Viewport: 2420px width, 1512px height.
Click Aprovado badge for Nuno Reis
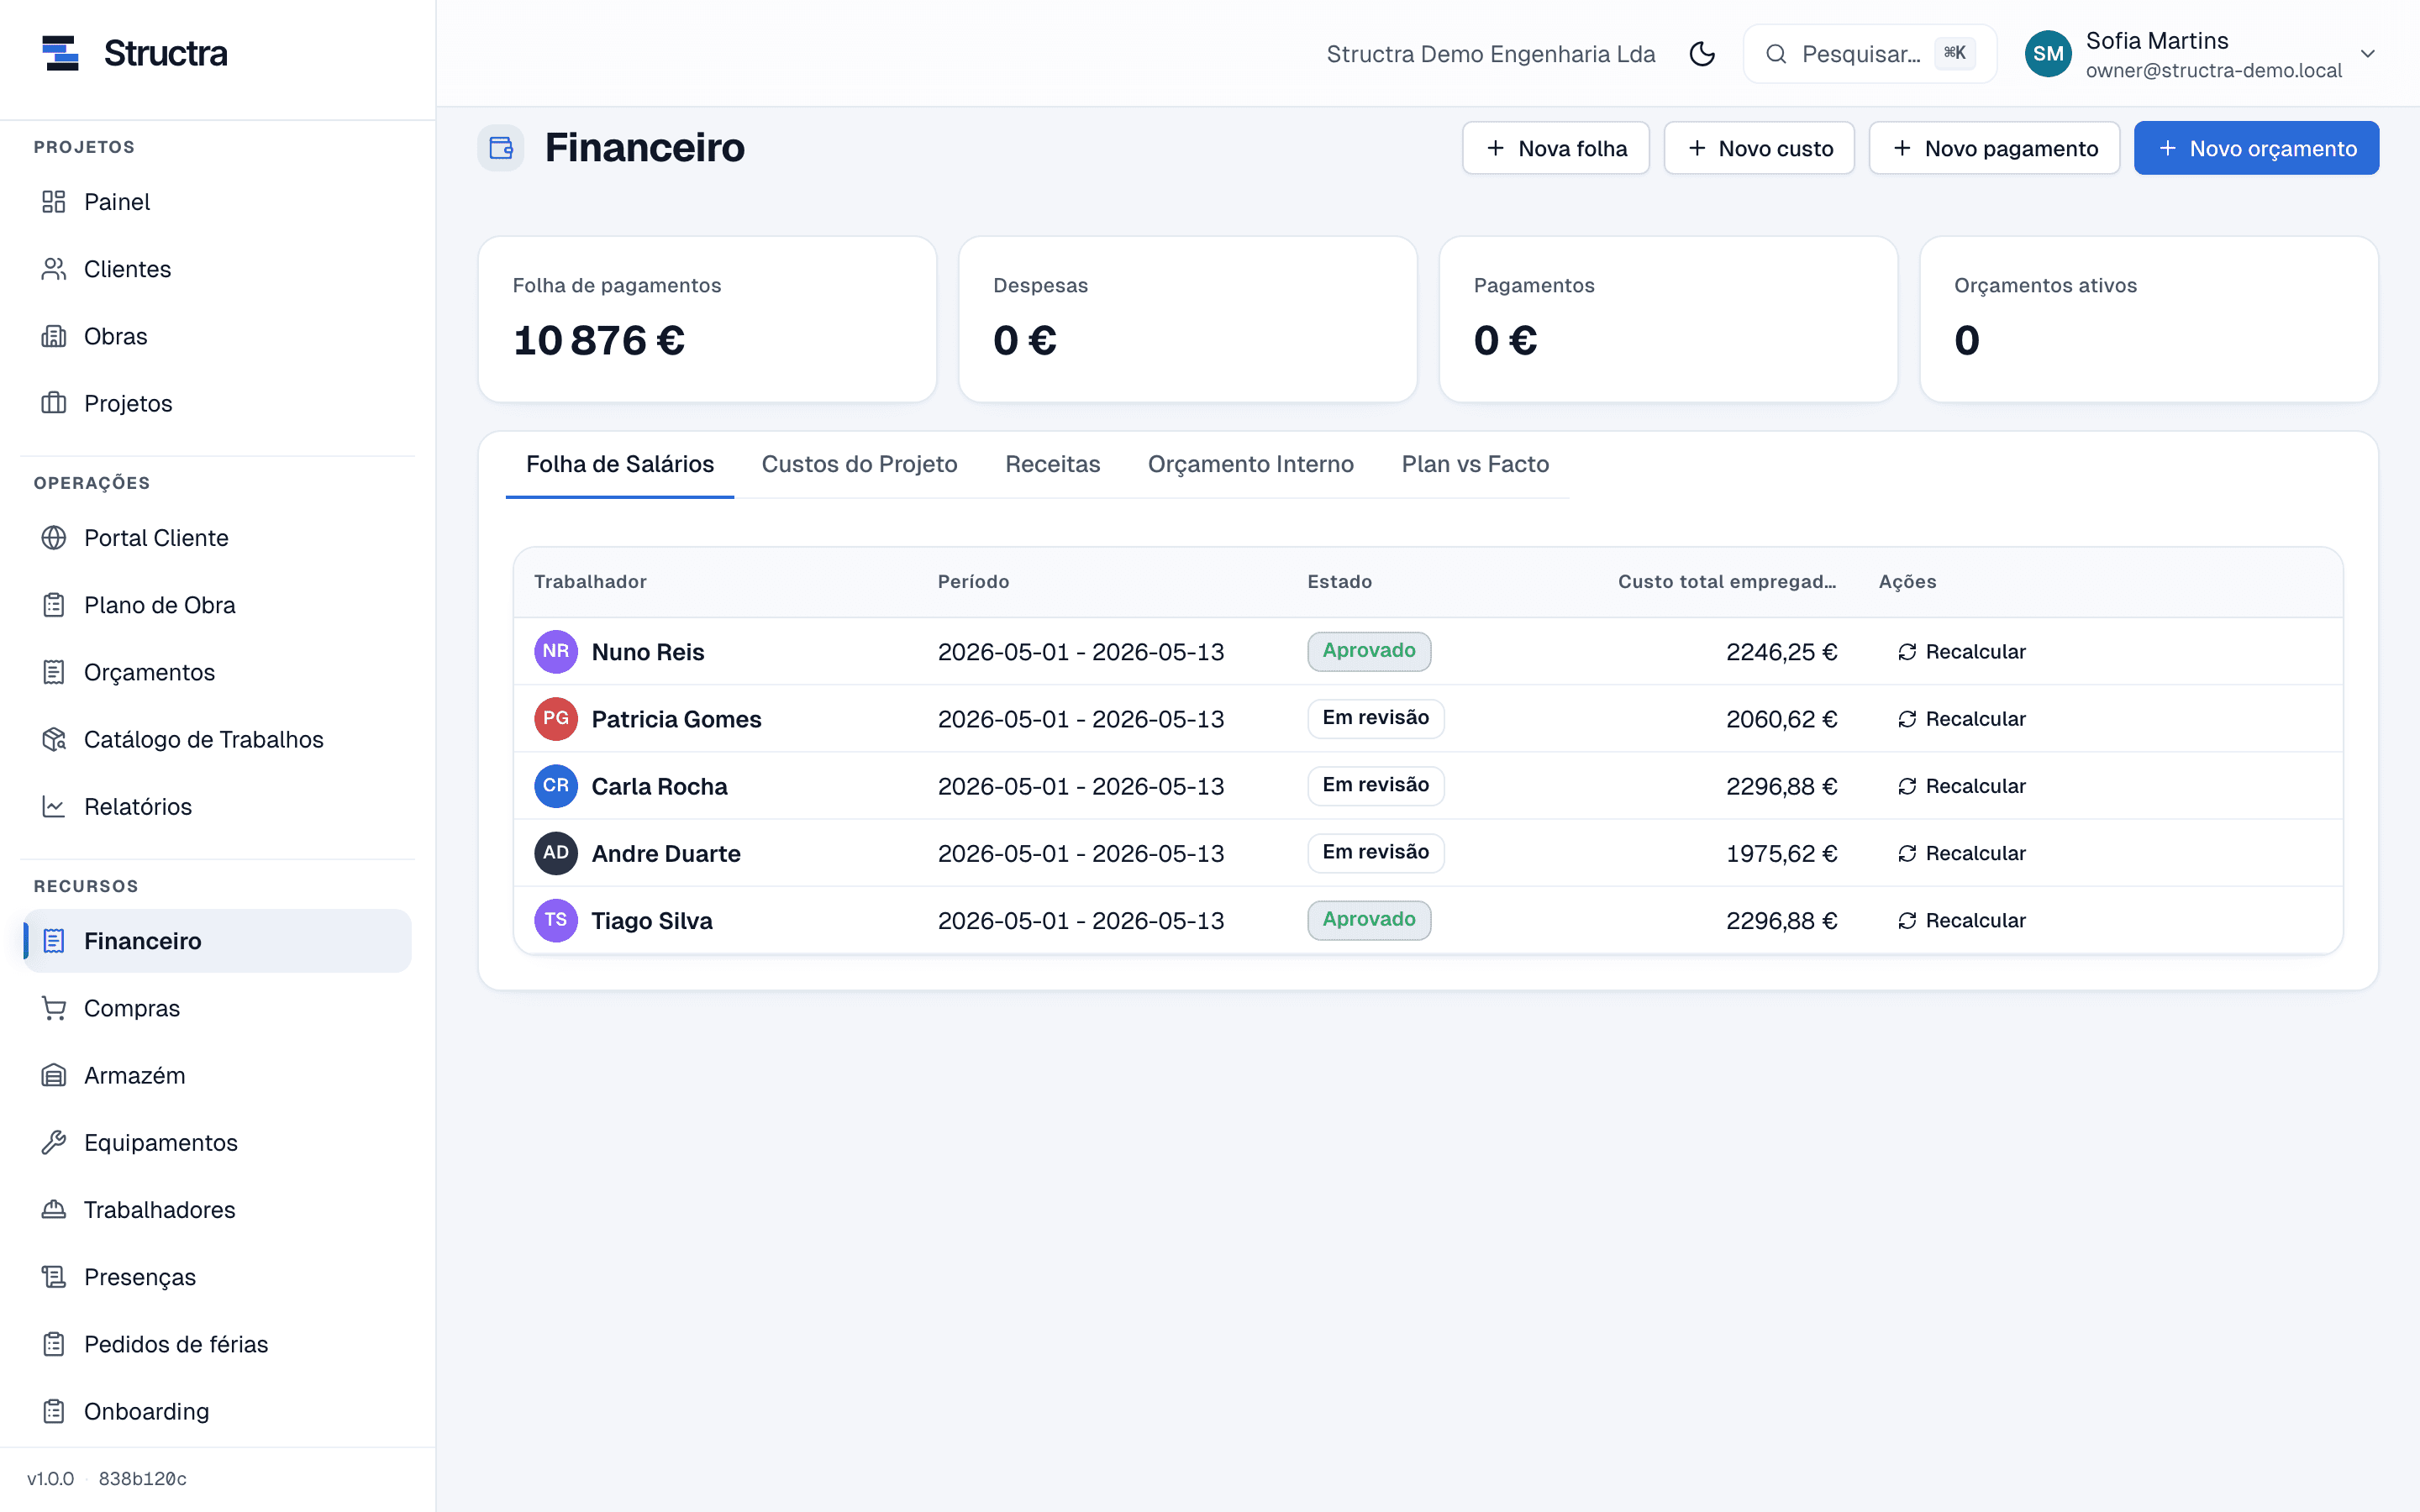pos(1369,651)
